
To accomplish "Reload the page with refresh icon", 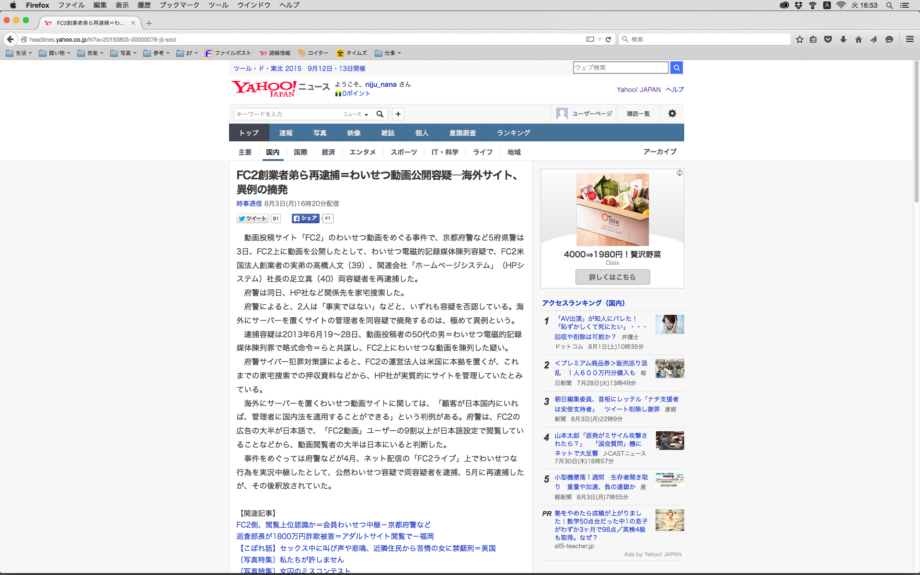I will point(609,39).
